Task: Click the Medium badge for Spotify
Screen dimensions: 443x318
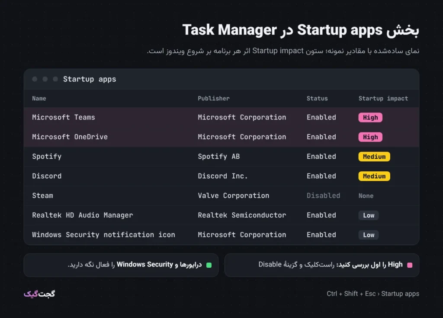Action: 374,157
